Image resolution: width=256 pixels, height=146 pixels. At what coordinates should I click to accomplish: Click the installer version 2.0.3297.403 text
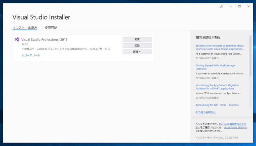[x=231, y=138]
